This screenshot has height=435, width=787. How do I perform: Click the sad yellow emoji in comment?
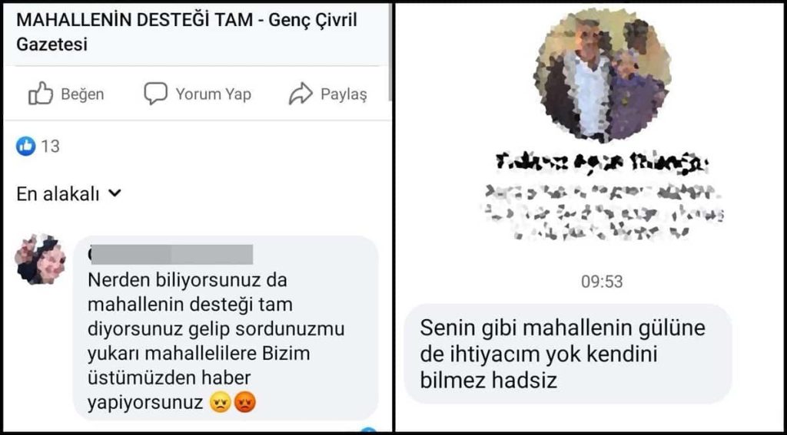(219, 402)
